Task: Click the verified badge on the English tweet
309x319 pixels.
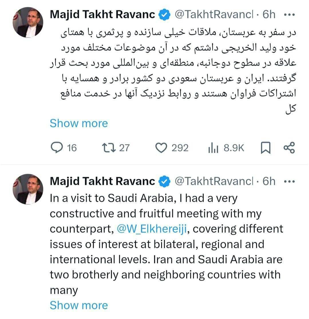Action: coord(165,181)
